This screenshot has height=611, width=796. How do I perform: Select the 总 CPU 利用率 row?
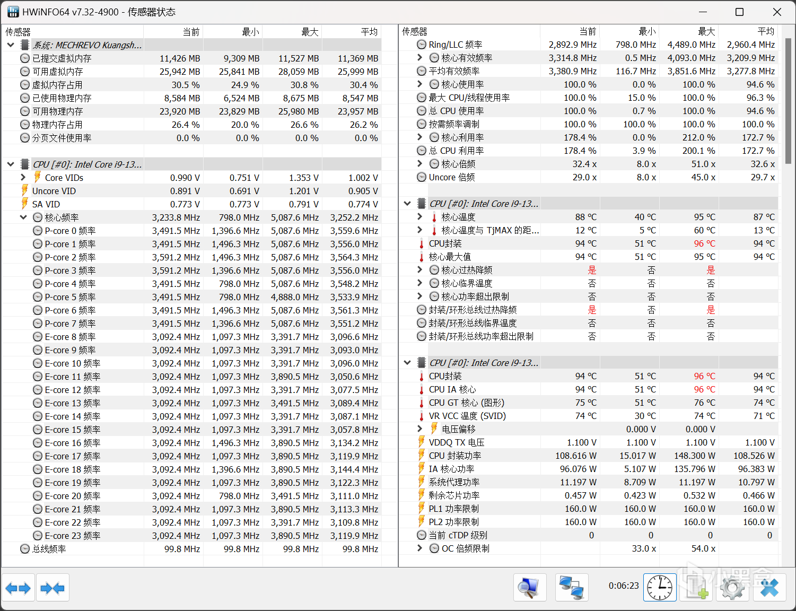(588, 151)
